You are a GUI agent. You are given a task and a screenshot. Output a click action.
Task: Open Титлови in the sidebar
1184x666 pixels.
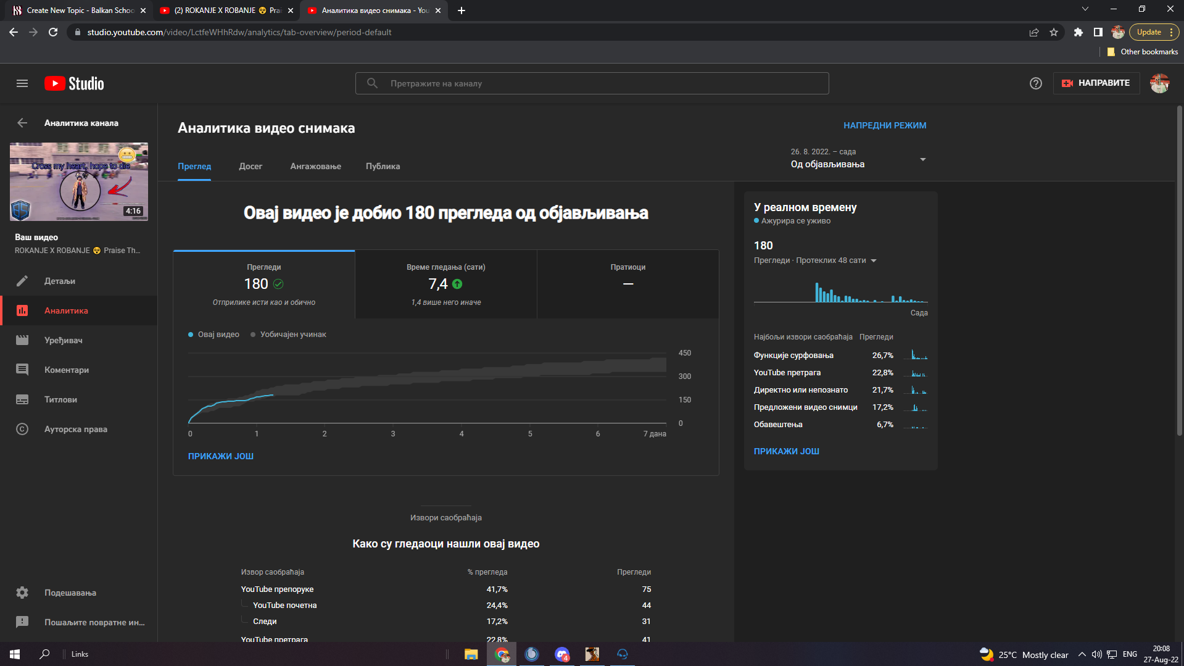click(79, 399)
